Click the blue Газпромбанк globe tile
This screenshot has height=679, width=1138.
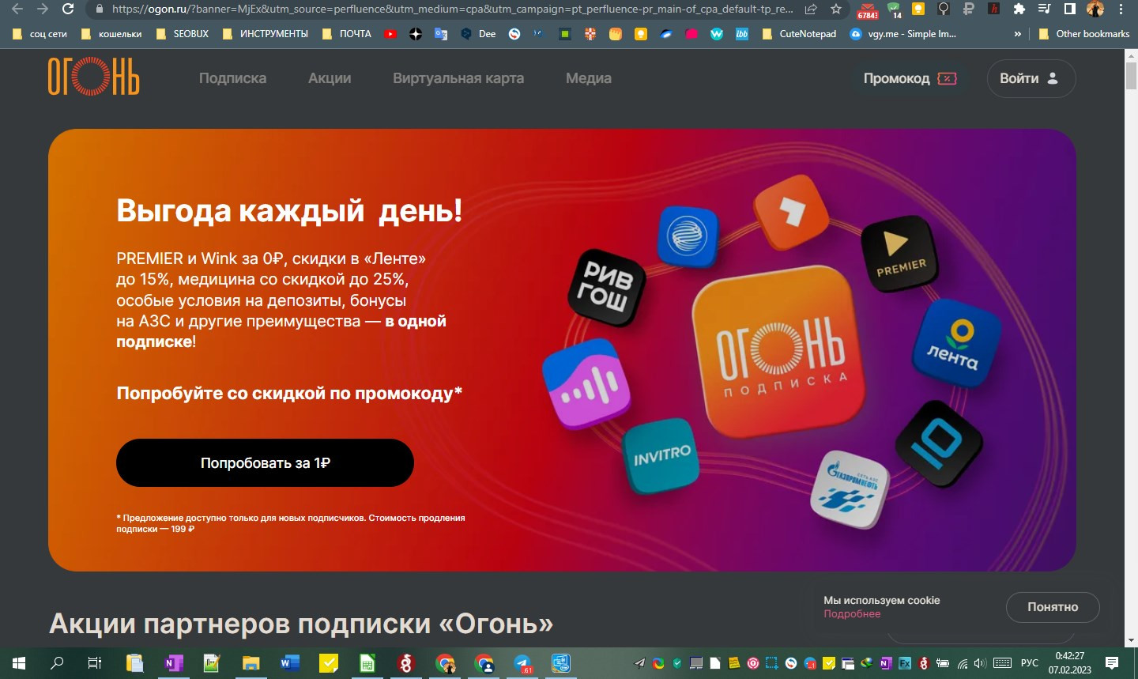pos(688,236)
